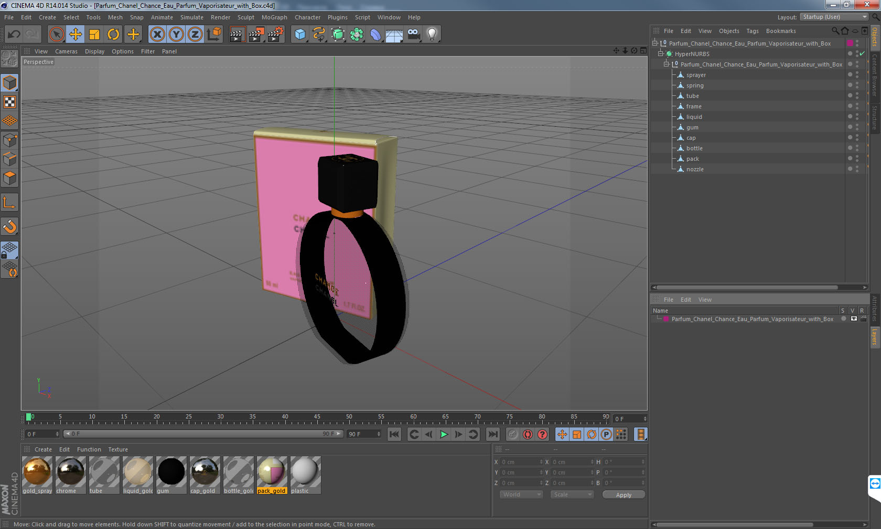The image size is (881, 529).
Task: Open the Layout dropdown Startup (User)
Action: click(834, 17)
